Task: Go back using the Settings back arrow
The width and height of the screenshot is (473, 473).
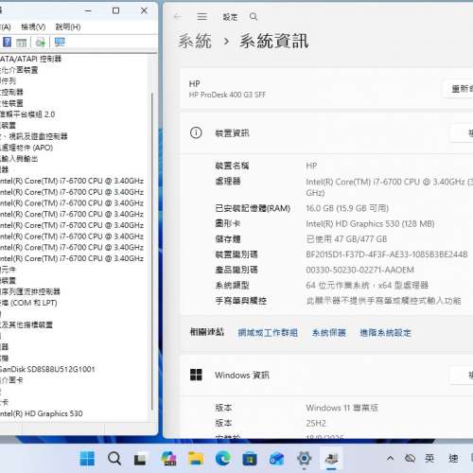Action: pyautogui.click(x=178, y=17)
